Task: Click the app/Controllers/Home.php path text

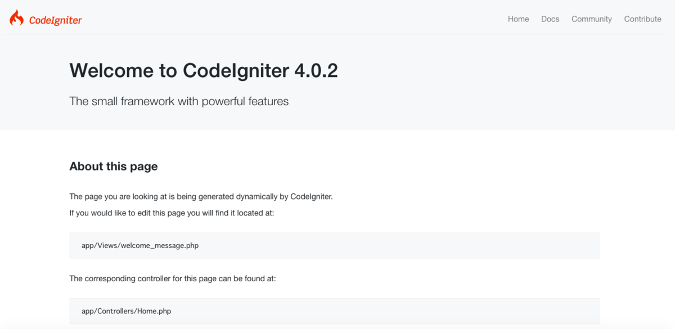Action: tap(127, 311)
